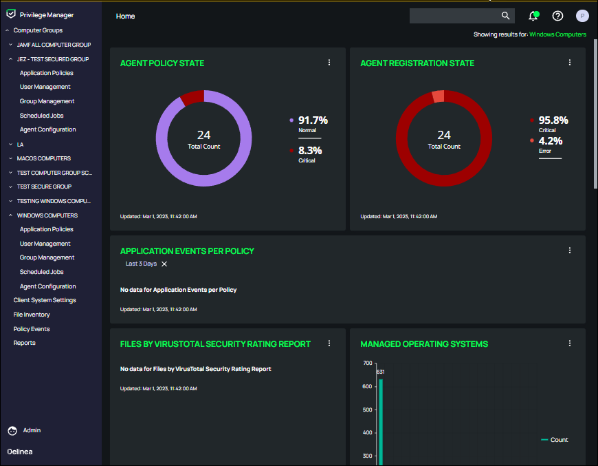Open Policy Events page
This screenshot has width=598, height=466.
tap(32, 329)
